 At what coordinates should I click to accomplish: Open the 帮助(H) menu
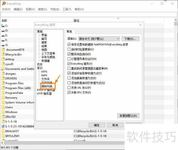pos(79,9)
